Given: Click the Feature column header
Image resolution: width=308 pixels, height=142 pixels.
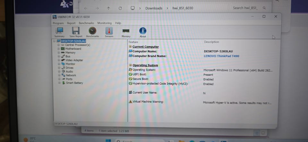Looking at the screenshot, I should (133, 42).
